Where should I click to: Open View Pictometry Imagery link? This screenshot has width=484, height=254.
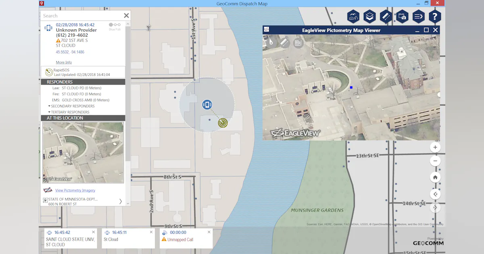[75, 190]
